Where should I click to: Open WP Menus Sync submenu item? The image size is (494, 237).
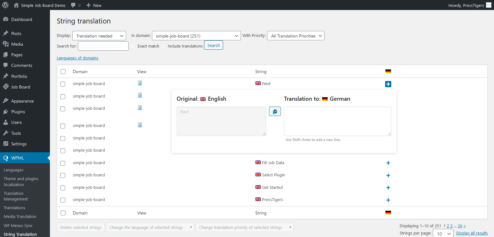[x=18, y=225]
